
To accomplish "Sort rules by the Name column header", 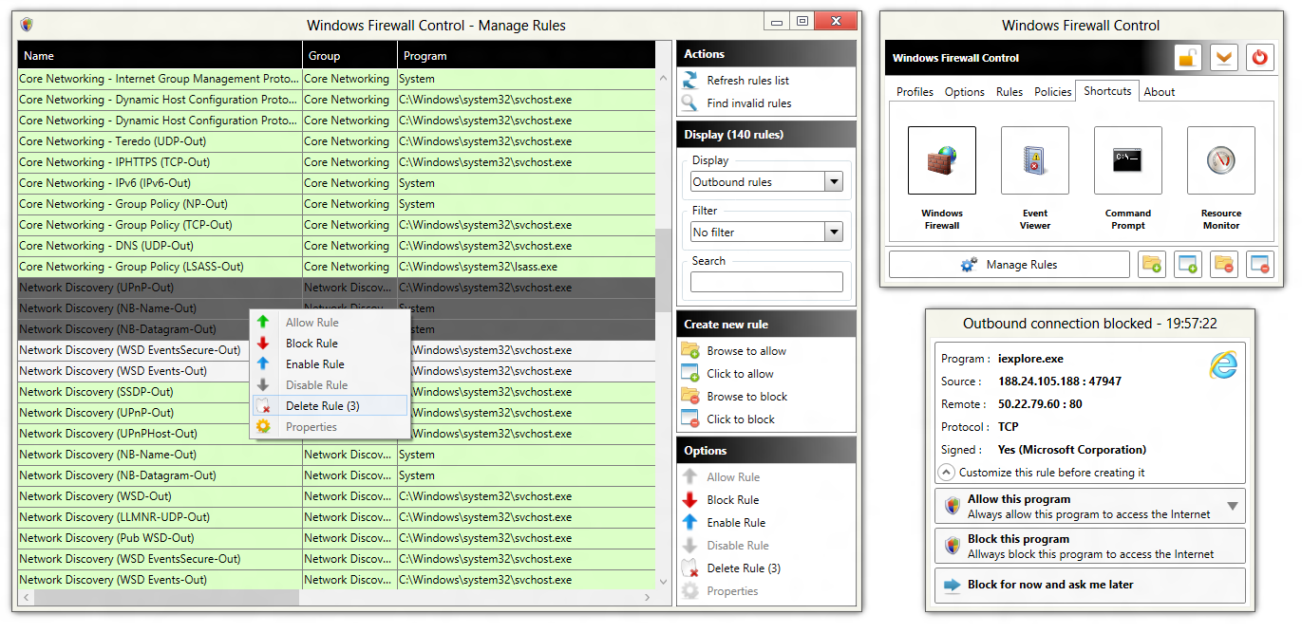I will point(160,56).
